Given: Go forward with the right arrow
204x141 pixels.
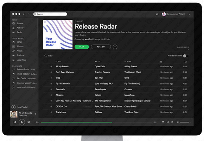Looking at the screenshot, I should (29, 14).
